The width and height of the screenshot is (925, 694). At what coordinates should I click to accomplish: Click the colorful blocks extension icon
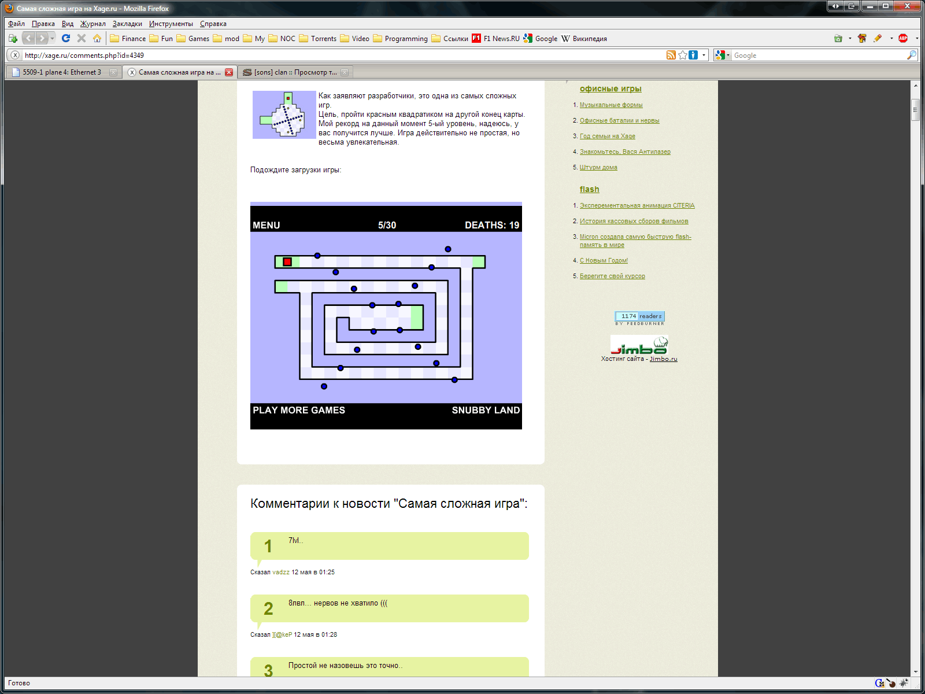(x=863, y=38)
